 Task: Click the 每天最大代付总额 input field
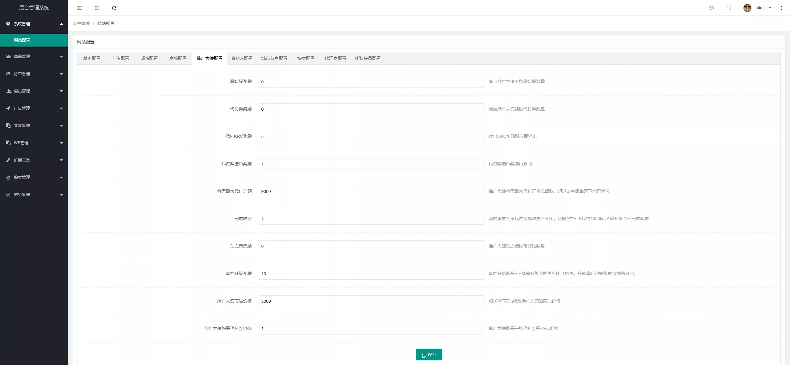371,191
